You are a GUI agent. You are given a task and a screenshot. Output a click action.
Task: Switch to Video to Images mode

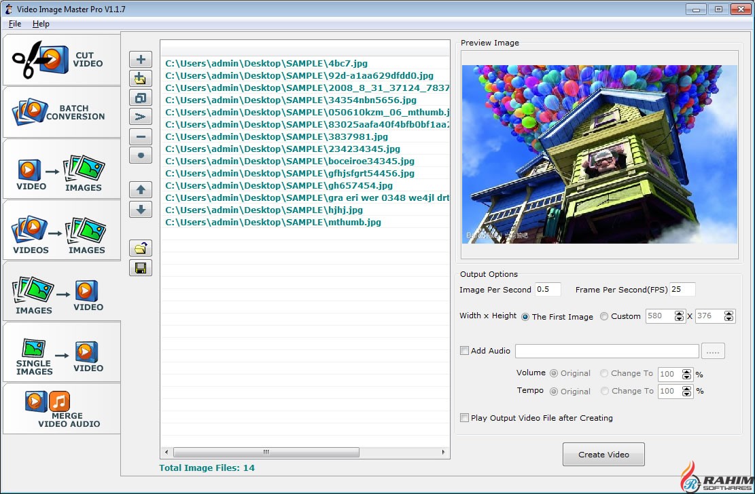(62, 169)
